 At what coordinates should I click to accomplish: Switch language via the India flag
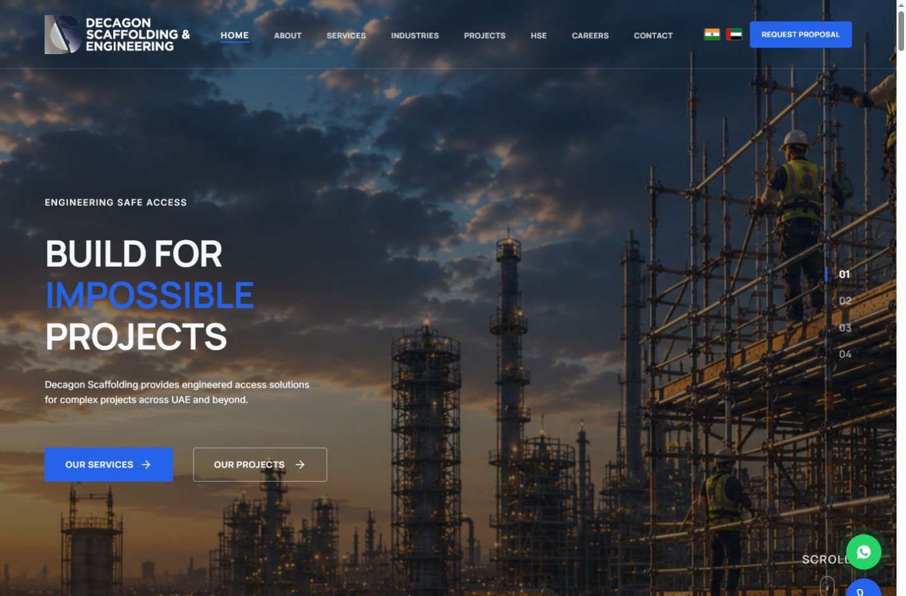712,34
